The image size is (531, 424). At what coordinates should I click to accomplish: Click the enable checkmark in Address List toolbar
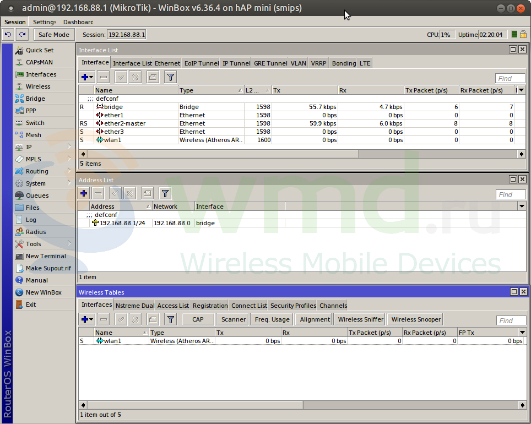tap(116, 193)
